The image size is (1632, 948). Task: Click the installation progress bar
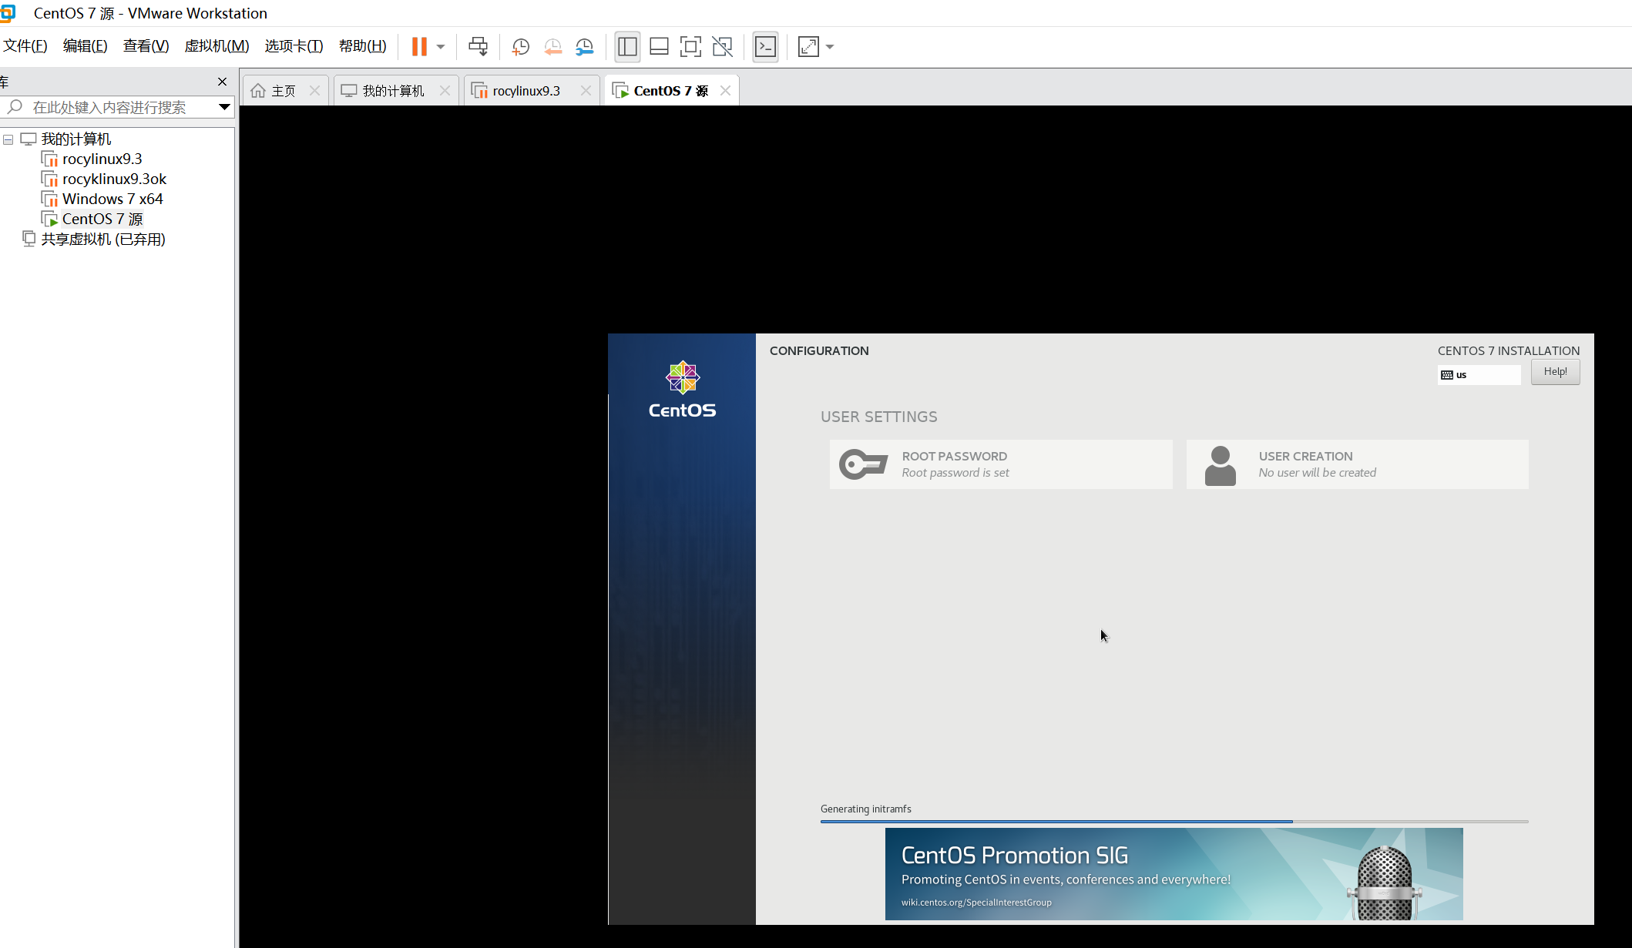pyautogui.click(x=1174, y=822)
